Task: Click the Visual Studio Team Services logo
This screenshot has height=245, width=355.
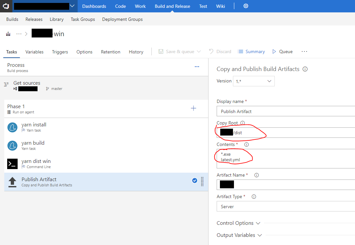Action: 6,6
